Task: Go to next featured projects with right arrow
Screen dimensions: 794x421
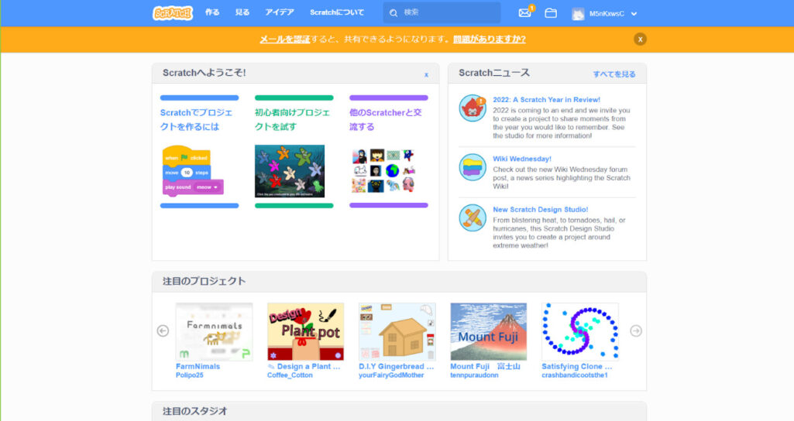Action: (x=636, y=331)
